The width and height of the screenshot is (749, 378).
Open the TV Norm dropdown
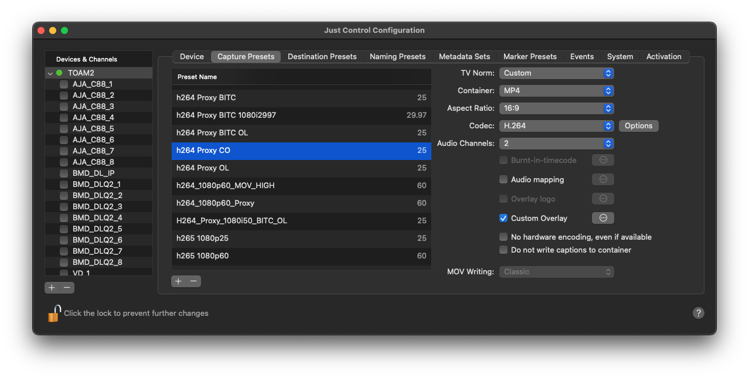(x=556, y=73)
